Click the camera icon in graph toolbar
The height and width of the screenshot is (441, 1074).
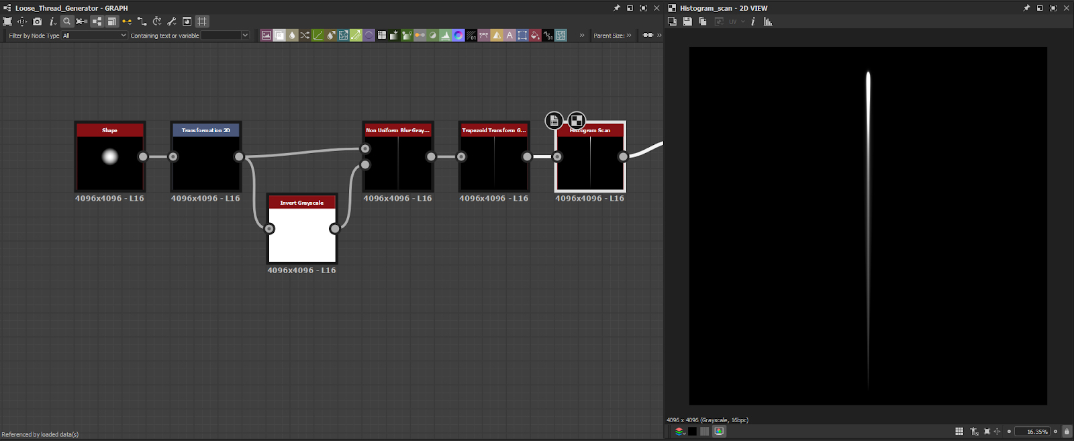coord(38,21)
